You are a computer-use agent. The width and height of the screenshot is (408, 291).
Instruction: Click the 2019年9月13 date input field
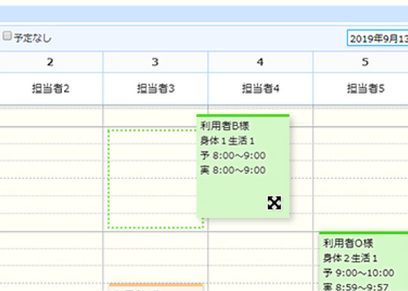[x=377, y=38]
